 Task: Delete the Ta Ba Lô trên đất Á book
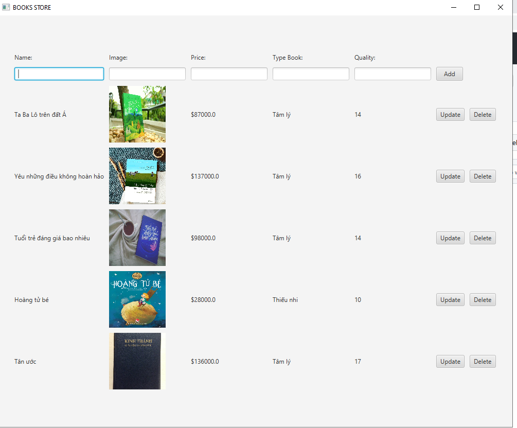coord(483,114)
